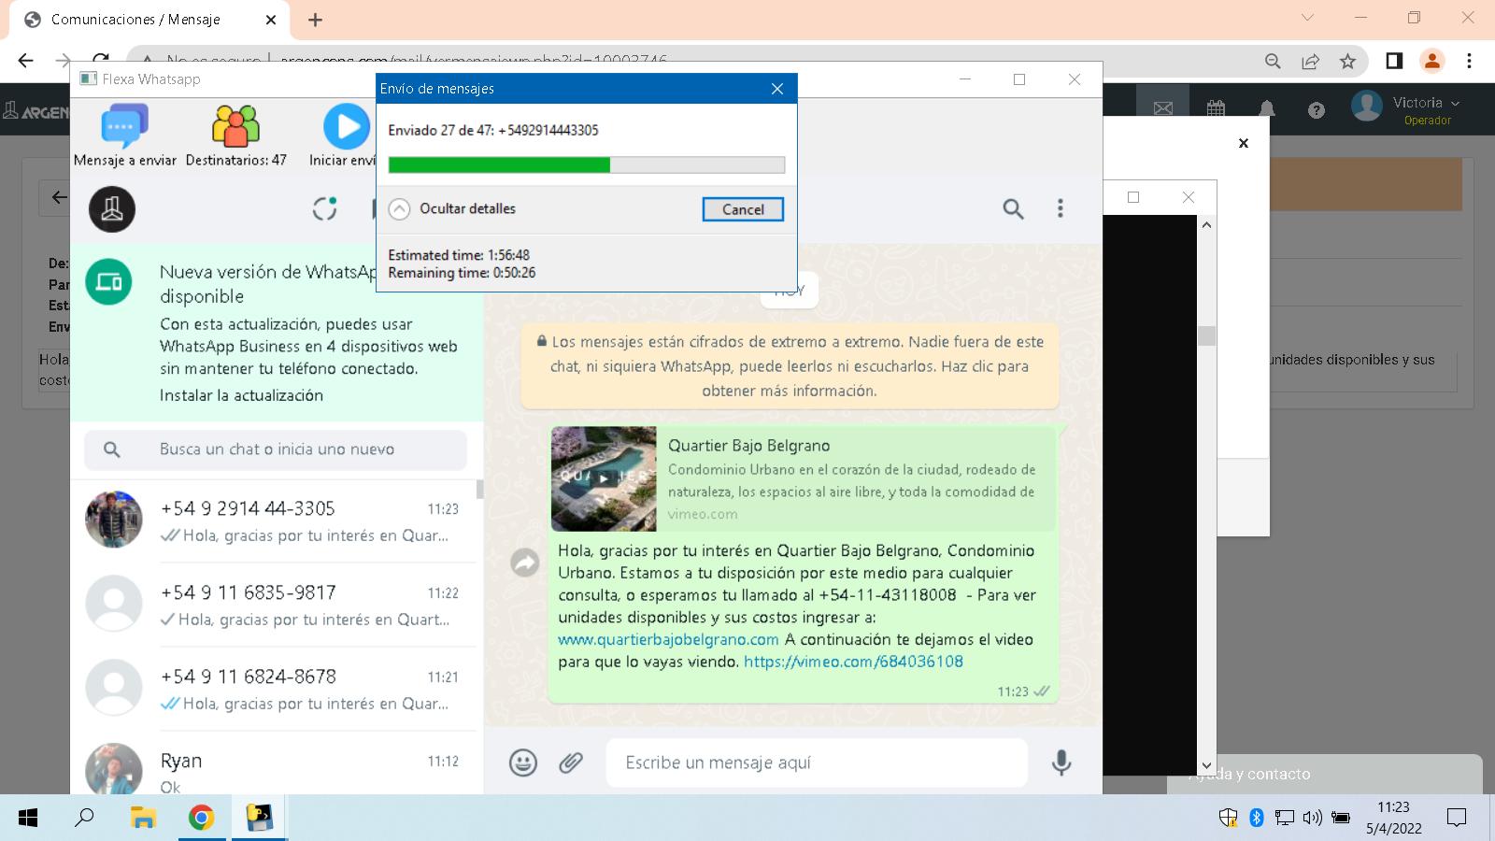This screenshot has width=1495, height=841.
Task: Click the Iniciar envío play icon
Action: pyautogui.click(x=347, y=127)
